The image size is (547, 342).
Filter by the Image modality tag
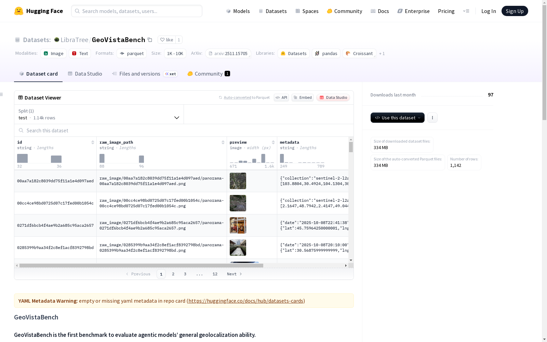coord(54,53)
